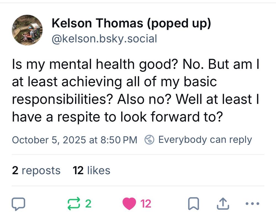Click the post text about mental health
Screen dimensions: 276x220
(x=136, y=90)
